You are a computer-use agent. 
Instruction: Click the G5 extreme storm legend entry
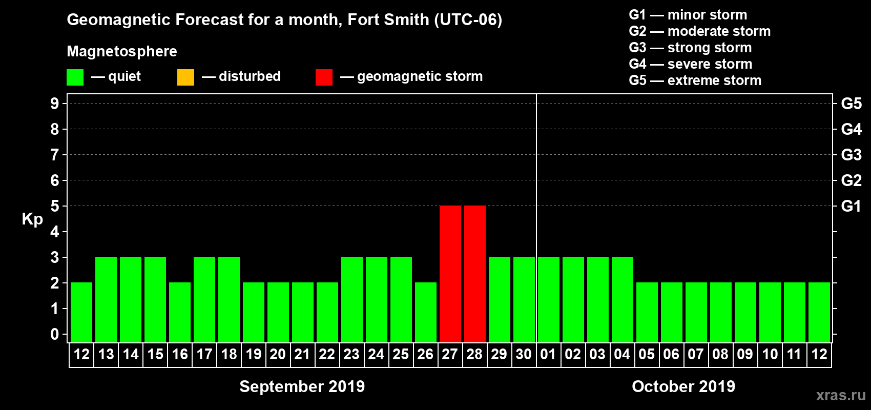coord(695,80)
